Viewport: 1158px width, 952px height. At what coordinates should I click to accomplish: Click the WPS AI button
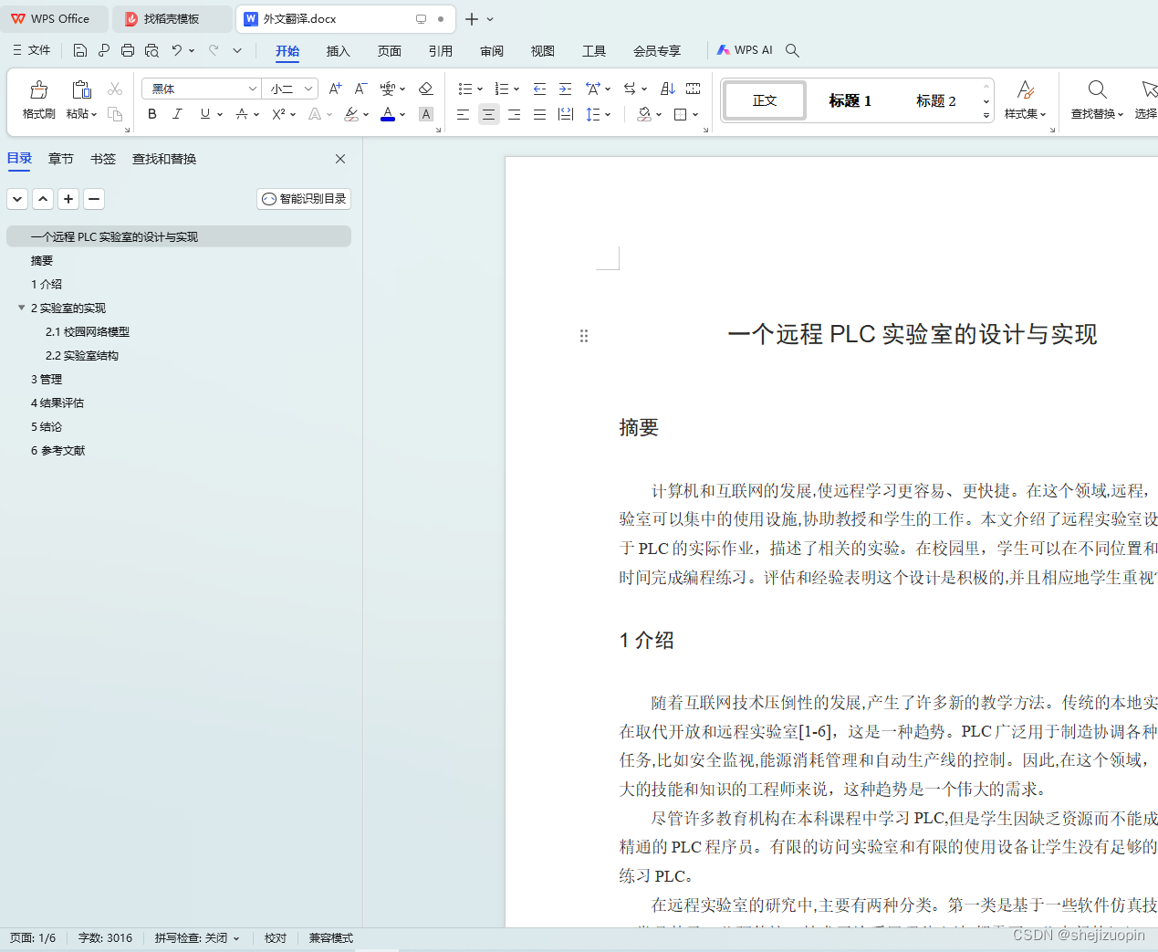[745, 50]
